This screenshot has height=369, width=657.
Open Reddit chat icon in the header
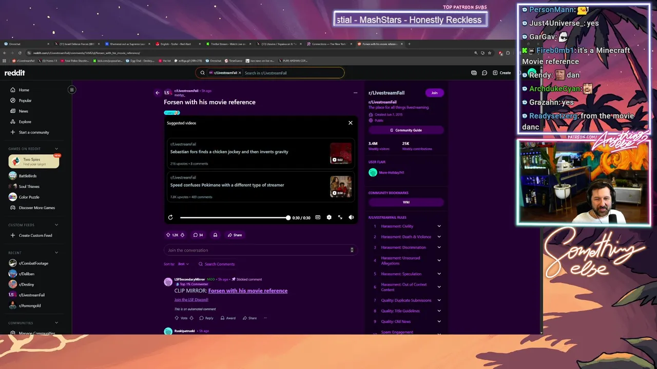click(x=484, y=73)
